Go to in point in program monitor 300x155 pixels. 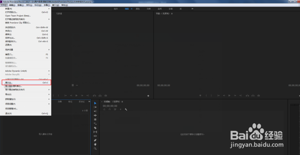pos(218,95)
